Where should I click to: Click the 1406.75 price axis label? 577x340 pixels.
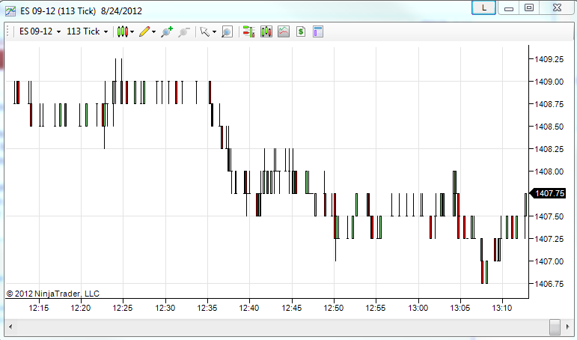[x=549, y=284]
